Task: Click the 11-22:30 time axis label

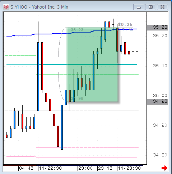Action: click(x=50, y=168)
